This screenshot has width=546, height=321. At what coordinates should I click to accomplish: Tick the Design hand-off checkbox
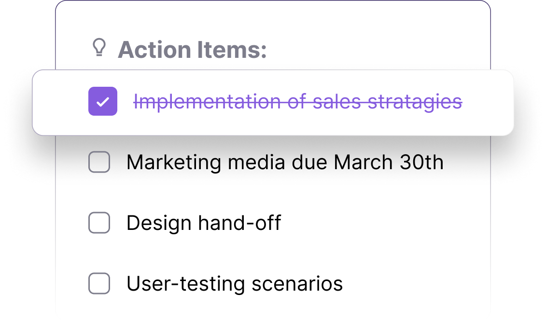[x=99, y=223]
